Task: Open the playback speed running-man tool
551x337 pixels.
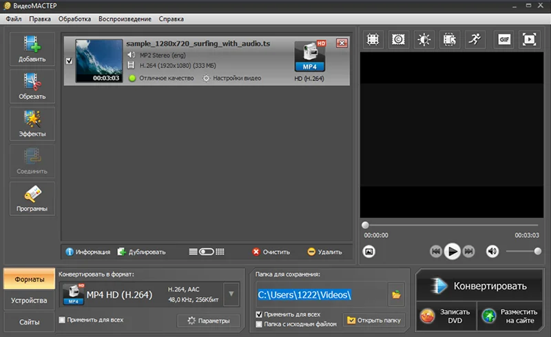Action: click(475, 39)
